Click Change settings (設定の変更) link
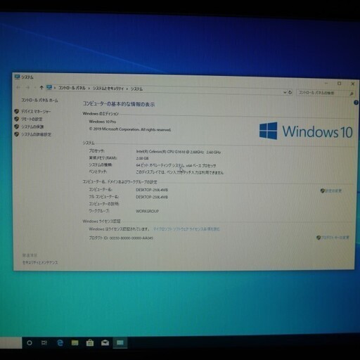Screen dimensions: 360x360 [333, 191]
